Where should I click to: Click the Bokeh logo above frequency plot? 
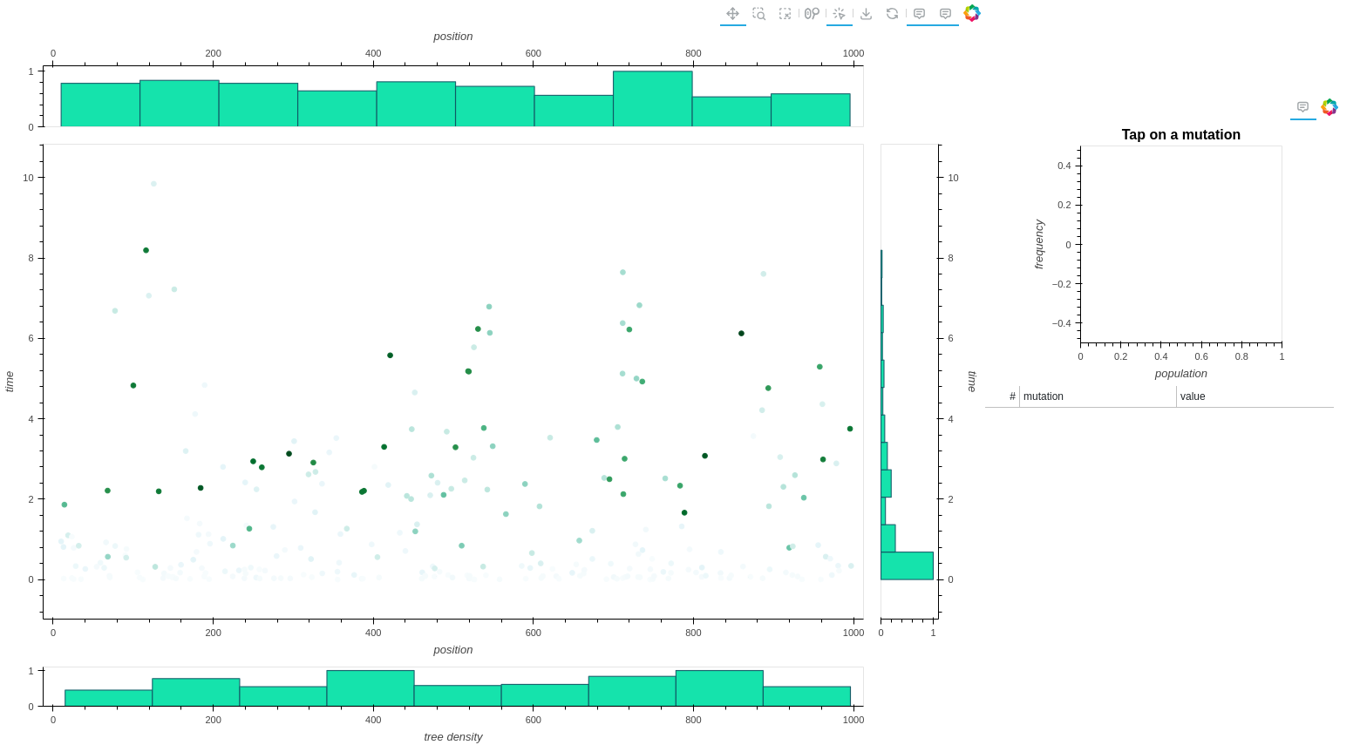pos(1329,107)
